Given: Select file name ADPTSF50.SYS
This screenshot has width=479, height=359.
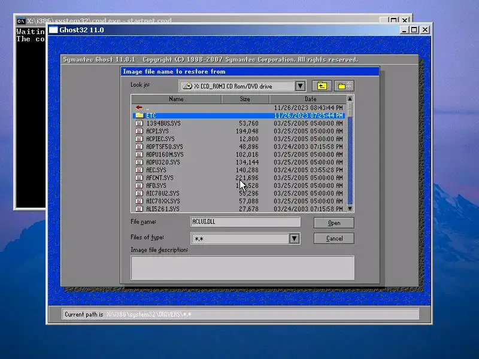Looking at the screenshot, I should [x=164, y=147].
